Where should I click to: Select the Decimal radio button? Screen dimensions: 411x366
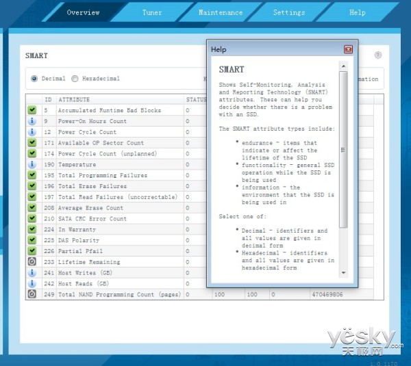[x=34, y=79]
